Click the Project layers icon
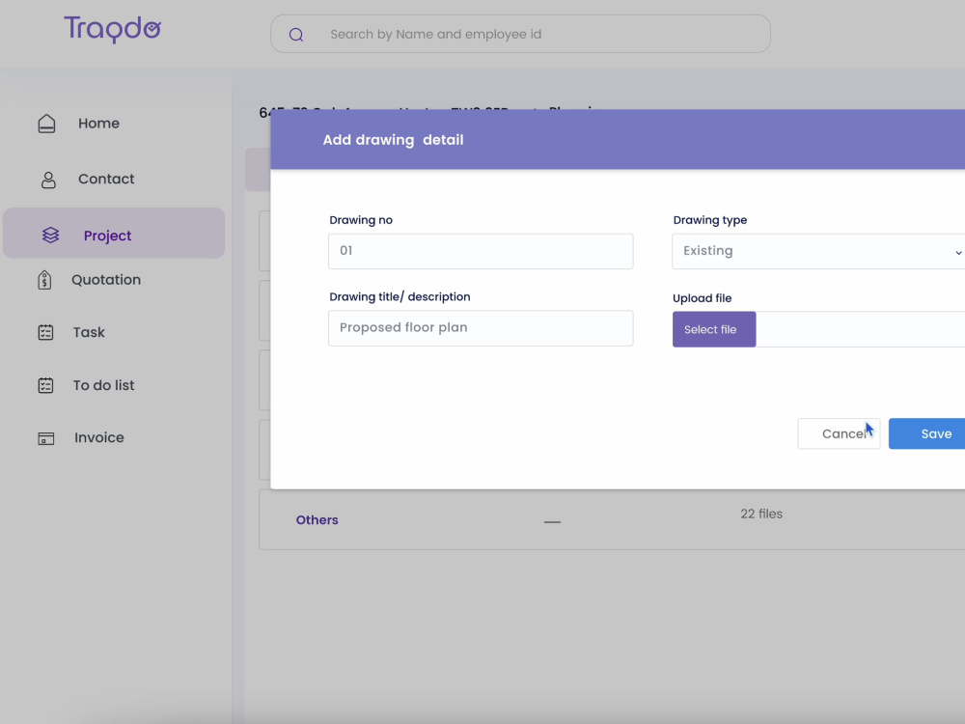 click(50, 236)
